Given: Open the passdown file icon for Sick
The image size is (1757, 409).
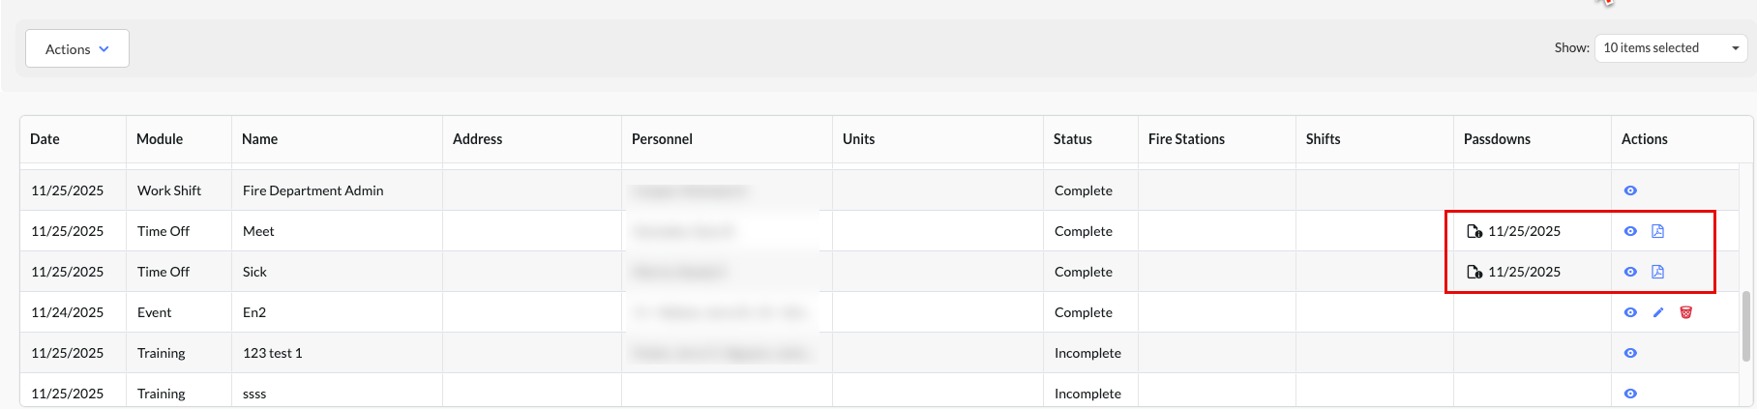Looking at the screenshot, I should point(1474,272).
